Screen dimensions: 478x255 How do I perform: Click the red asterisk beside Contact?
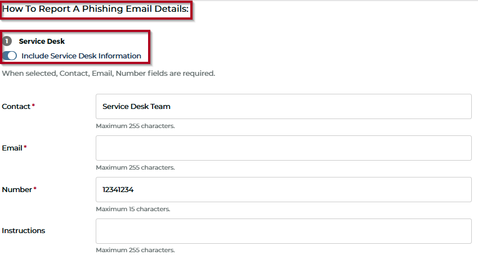click(x=34, y=105)
